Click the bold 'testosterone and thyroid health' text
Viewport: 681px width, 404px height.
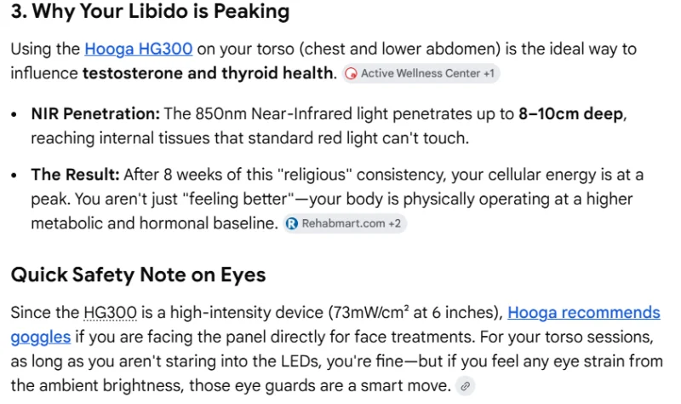pyautogui.click(x=208, y=73)
